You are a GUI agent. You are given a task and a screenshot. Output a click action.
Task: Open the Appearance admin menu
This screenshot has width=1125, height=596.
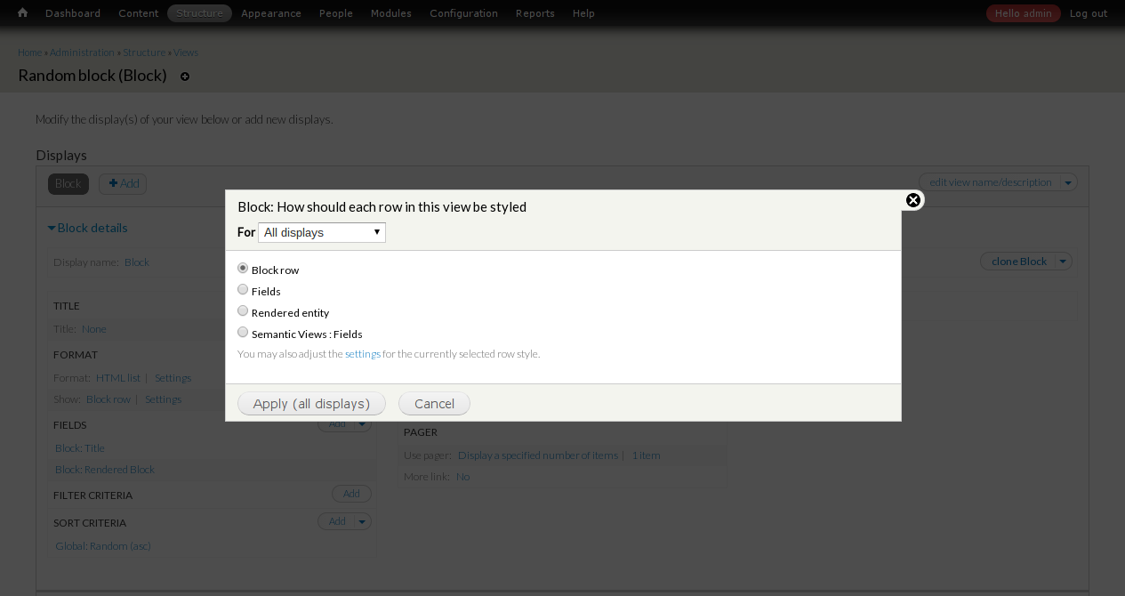pos(270,13)
